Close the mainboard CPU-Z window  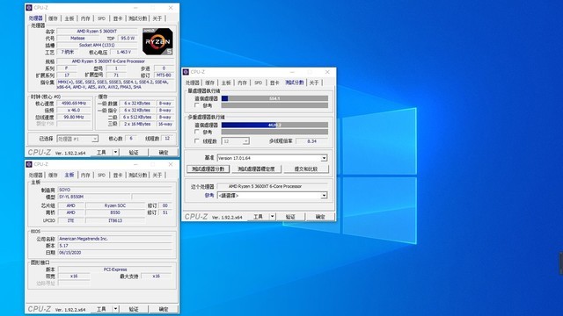click(x=171, y=164)
